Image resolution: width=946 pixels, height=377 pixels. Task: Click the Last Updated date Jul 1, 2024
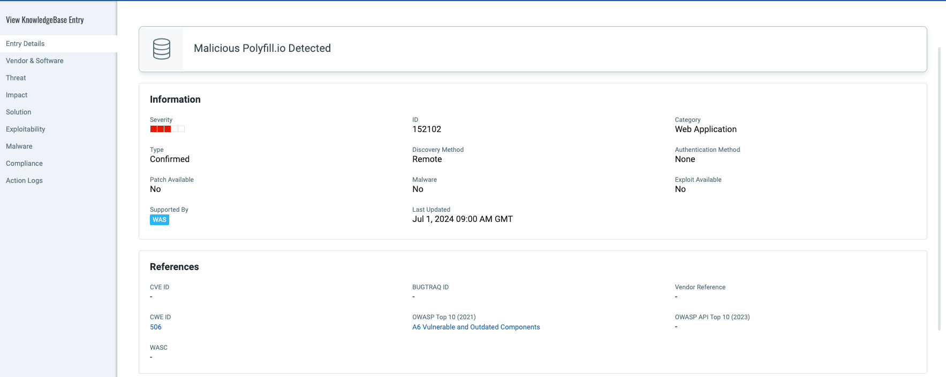(463, 219)
